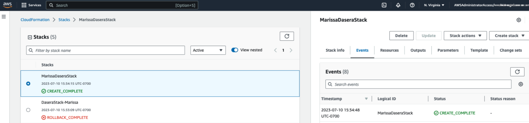529x123 pixels.
Task: Open the Stacks breadcrumb link
Action: point(64,20)
